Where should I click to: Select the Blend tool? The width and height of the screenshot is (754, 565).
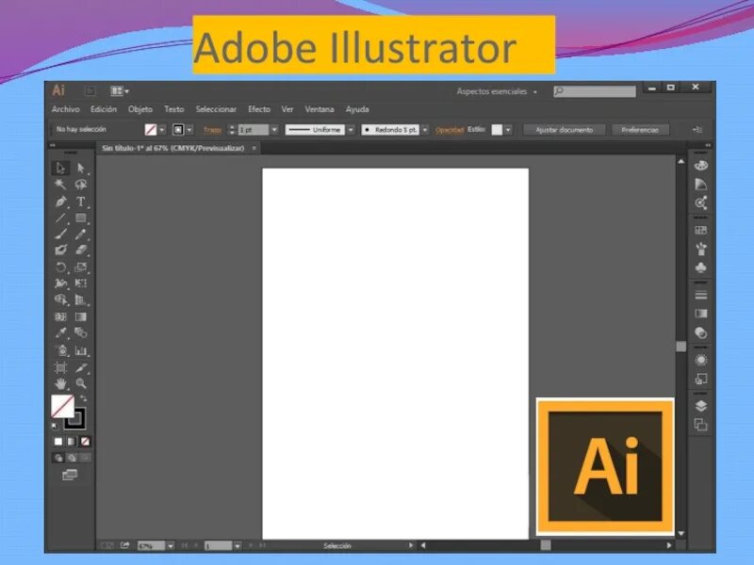pyautogui.click(x=81, y=332)
